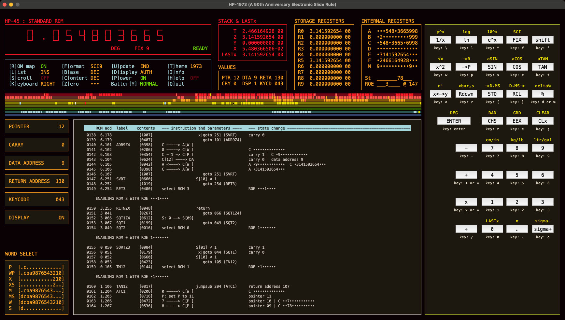The image size is (565, 320).
Task: Click the % percent key
Action: coord(543,94)
